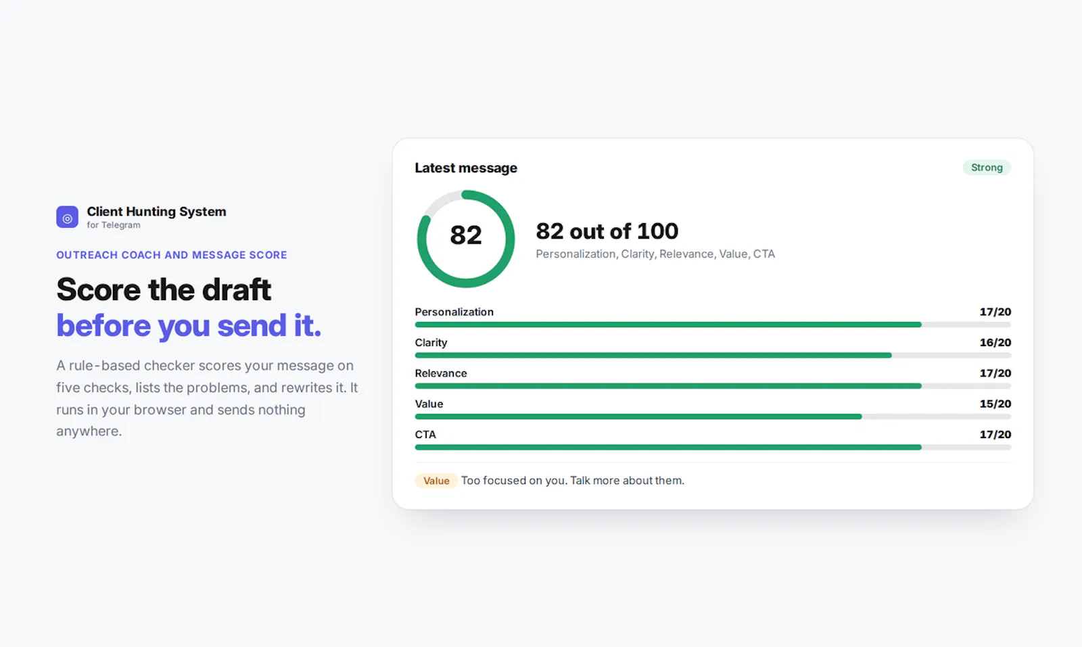The height and width of the screenshot is (647, 1082).
Task: Click the Clarity 16/20 score value
Action: coord(995,343)
